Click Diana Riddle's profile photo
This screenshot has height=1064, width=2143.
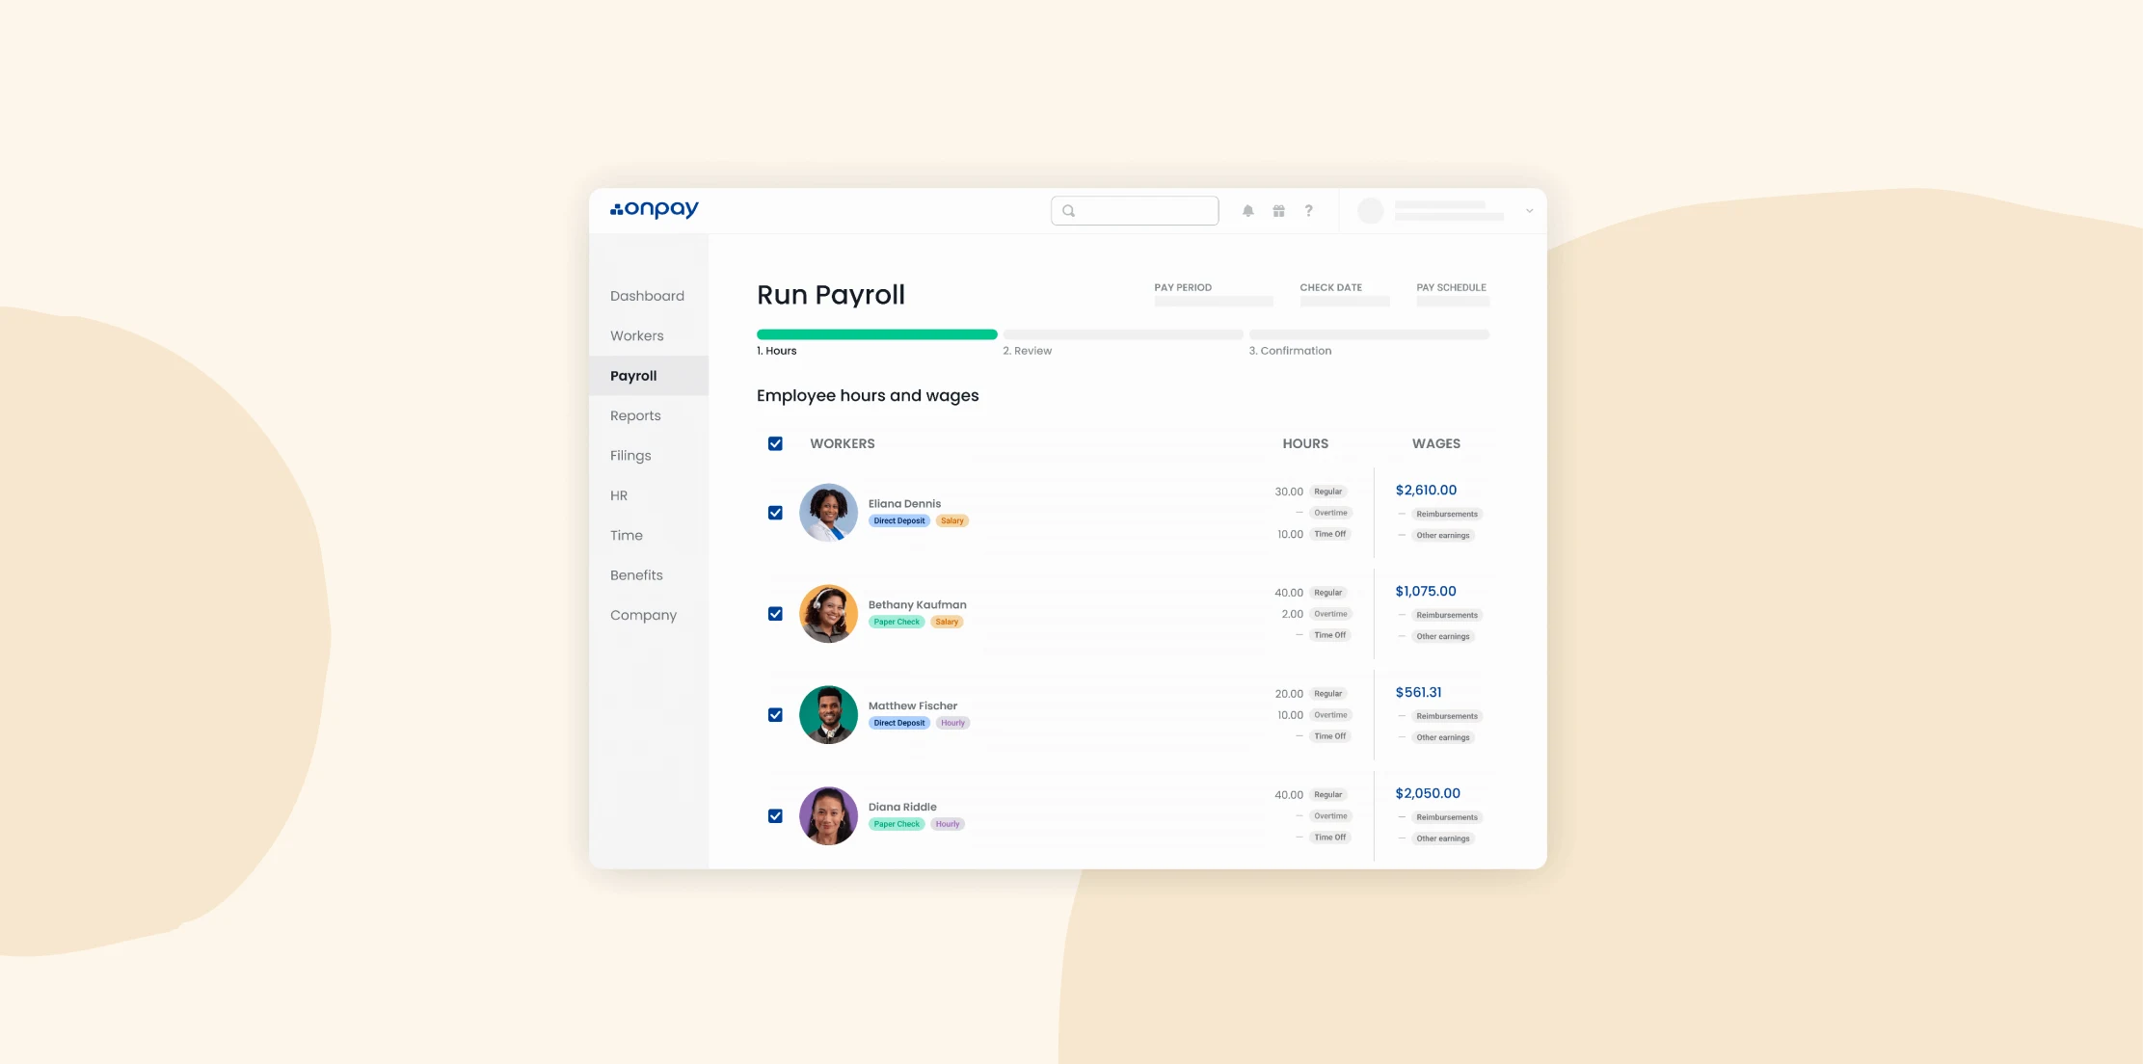(827, 815)
